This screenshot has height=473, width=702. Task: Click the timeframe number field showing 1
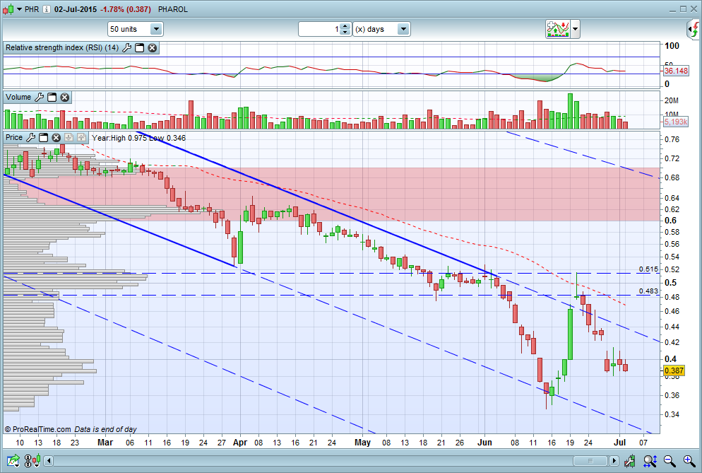click(x=319, y=29)
